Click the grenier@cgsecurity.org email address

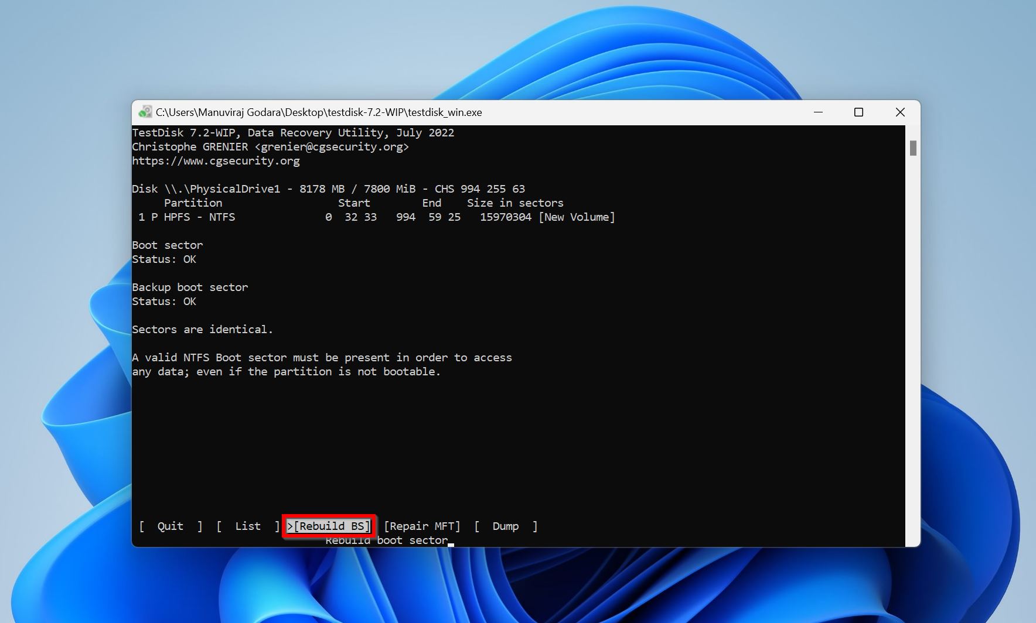tap(332, 147)
